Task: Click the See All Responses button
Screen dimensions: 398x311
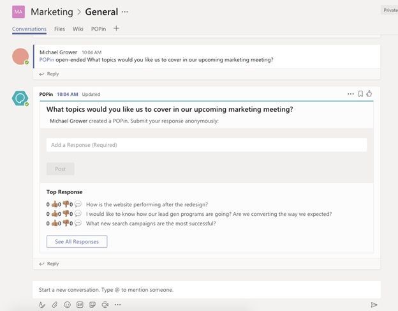Action: click(x=77, y=241)
